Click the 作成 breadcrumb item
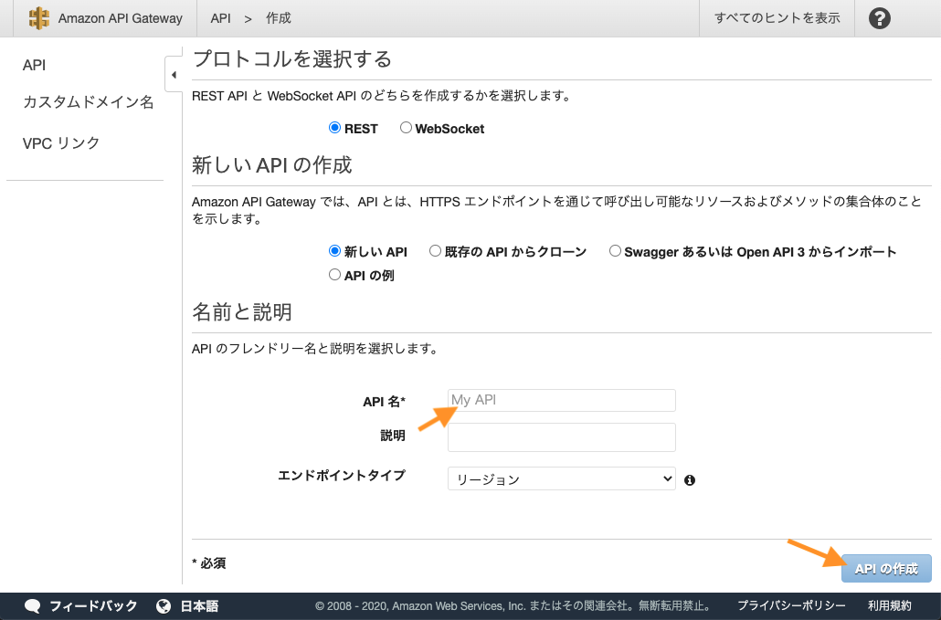941x620 pixels. [279, 18]
